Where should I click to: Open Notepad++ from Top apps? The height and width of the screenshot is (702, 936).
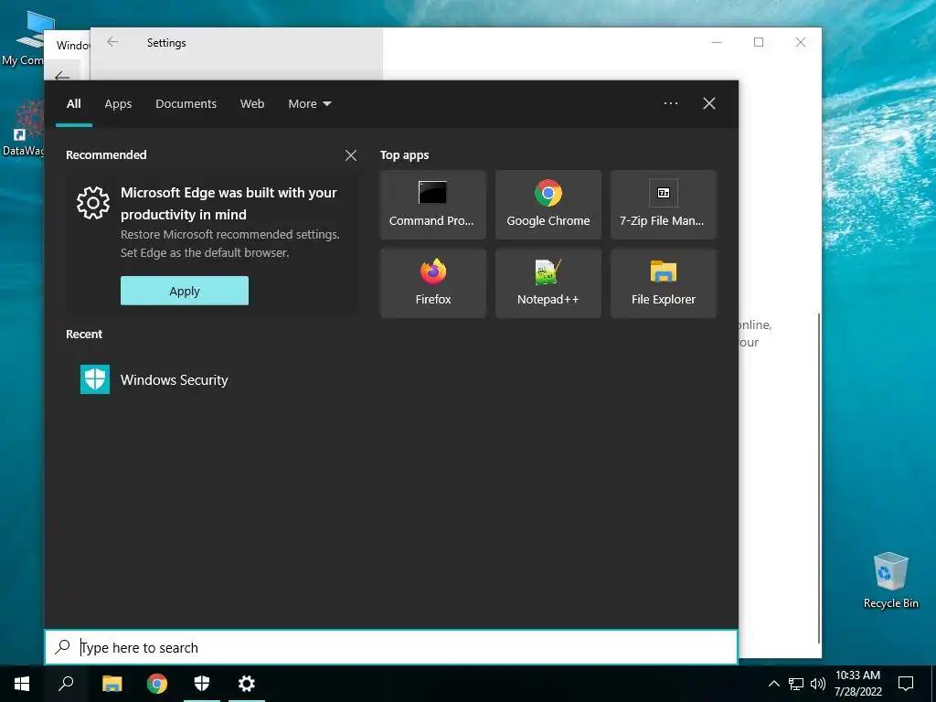[548, 283]
